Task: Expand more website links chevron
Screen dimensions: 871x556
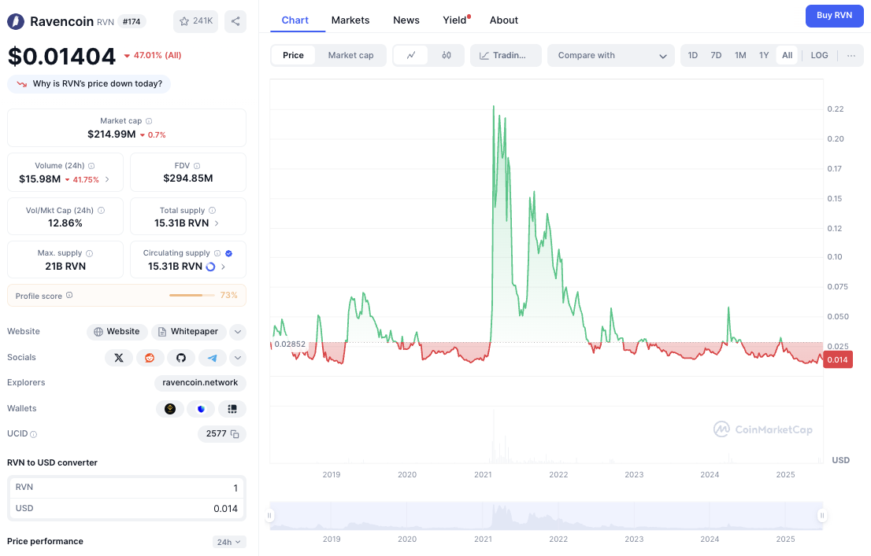Action: (238, 332)
